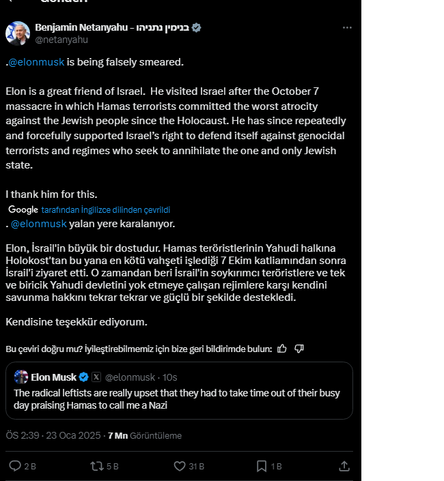Click the X affiliation badge beside Elon Musk

pyautogui.click(x=96, y=377)
